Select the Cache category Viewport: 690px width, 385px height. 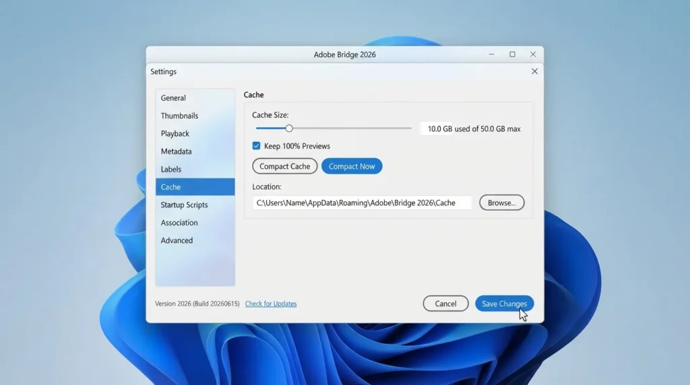[195, 187]
